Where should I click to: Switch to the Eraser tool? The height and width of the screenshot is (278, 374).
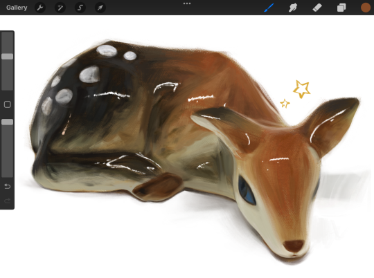click(317, 8)
